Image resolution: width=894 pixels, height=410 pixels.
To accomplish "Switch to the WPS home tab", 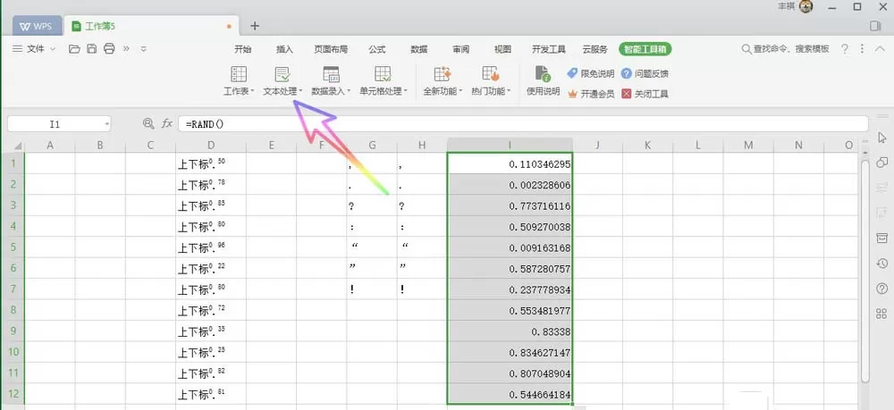I will tap(37, 26).
